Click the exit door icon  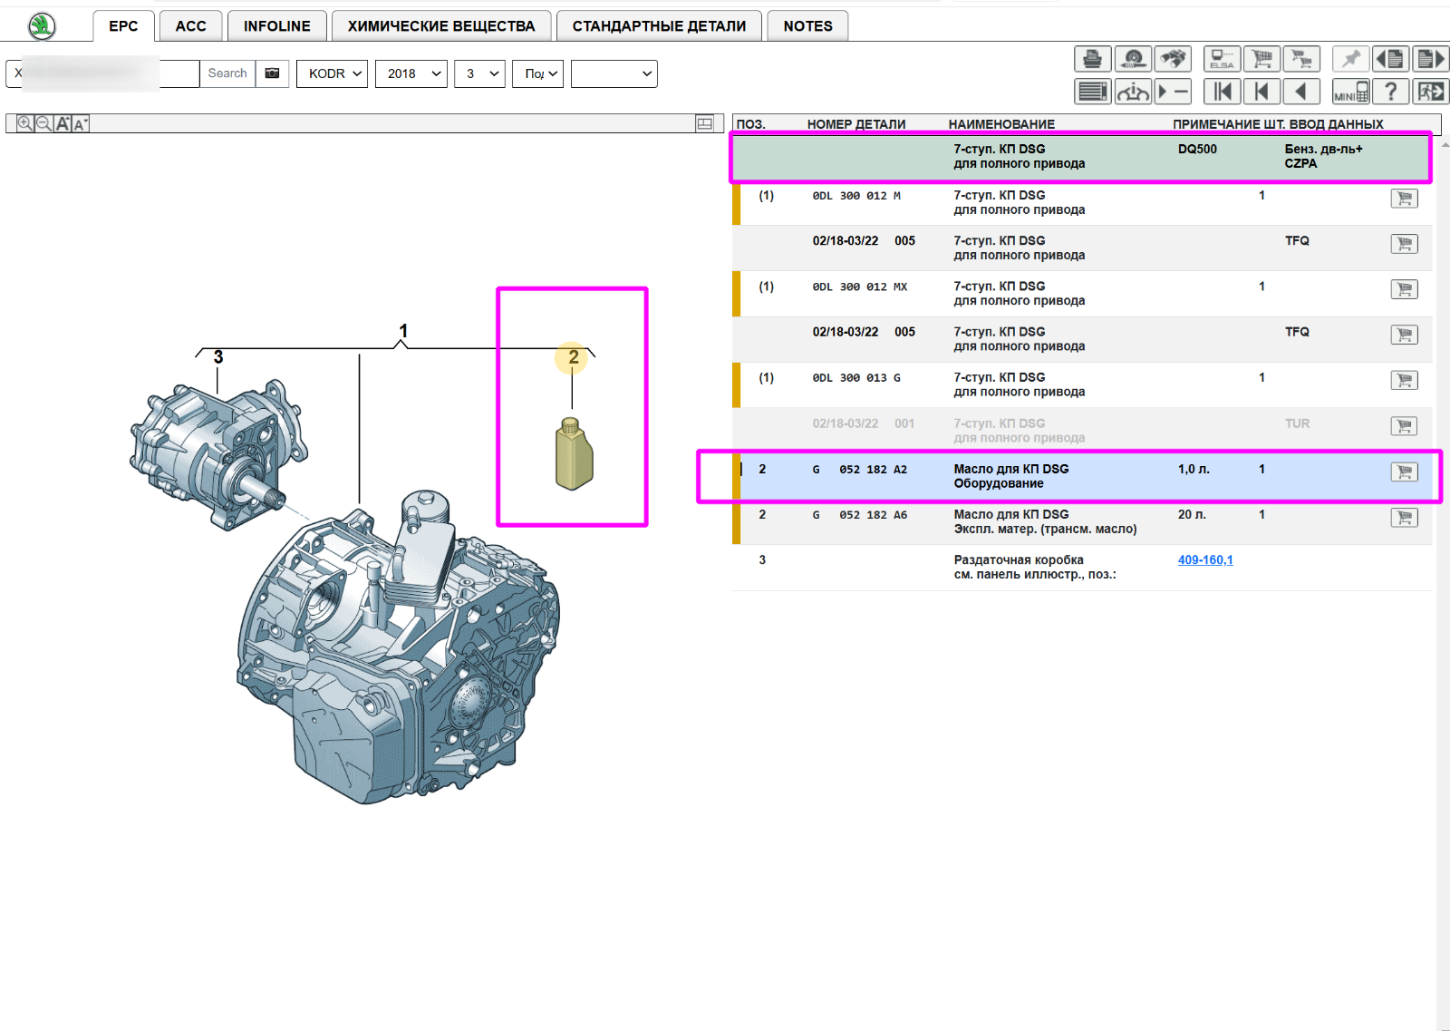tap(1430, 92)
